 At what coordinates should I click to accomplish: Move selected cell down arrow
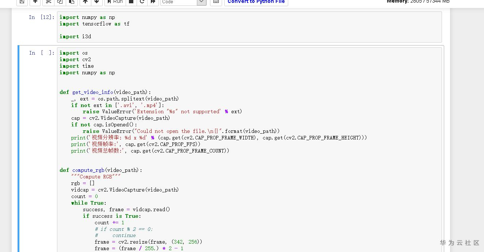click(96, 2)
